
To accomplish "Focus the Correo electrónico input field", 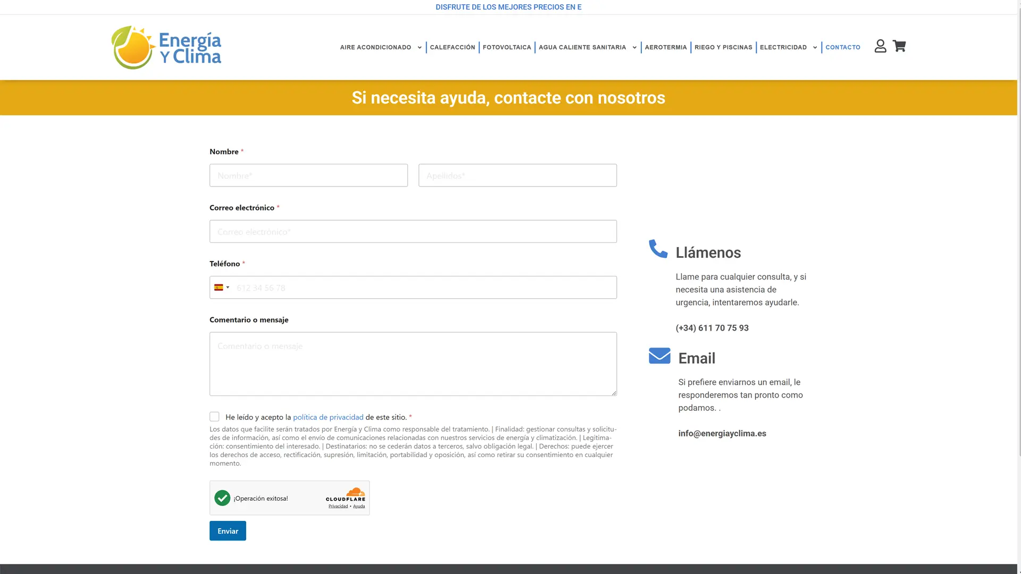I will pyautogui.click(x=413, y=232).
